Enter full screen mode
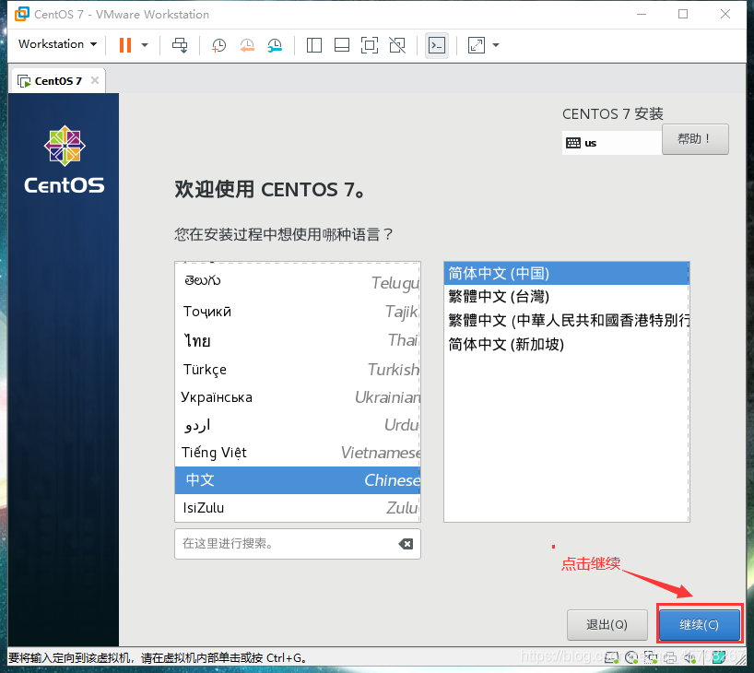 pyautogui.click(x=370, y=45)
